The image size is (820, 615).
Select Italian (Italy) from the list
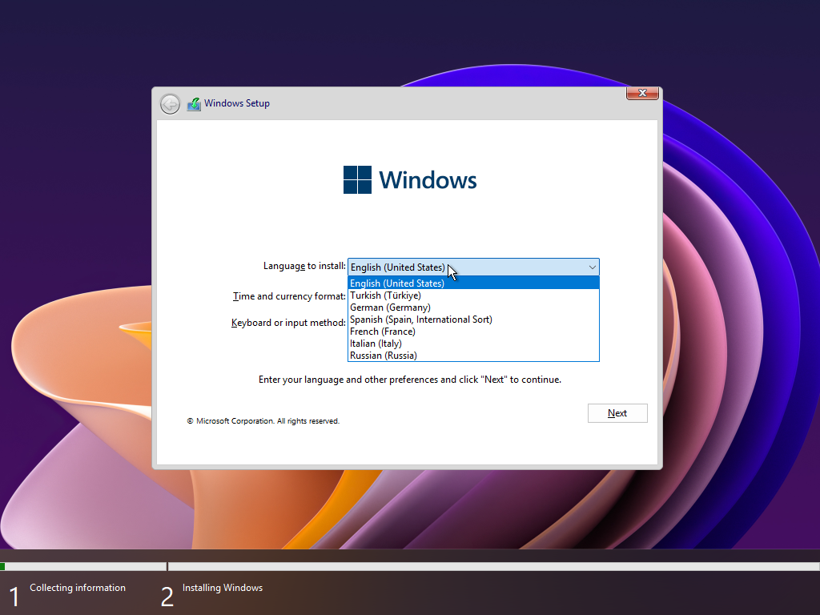(x=473, y=344)
